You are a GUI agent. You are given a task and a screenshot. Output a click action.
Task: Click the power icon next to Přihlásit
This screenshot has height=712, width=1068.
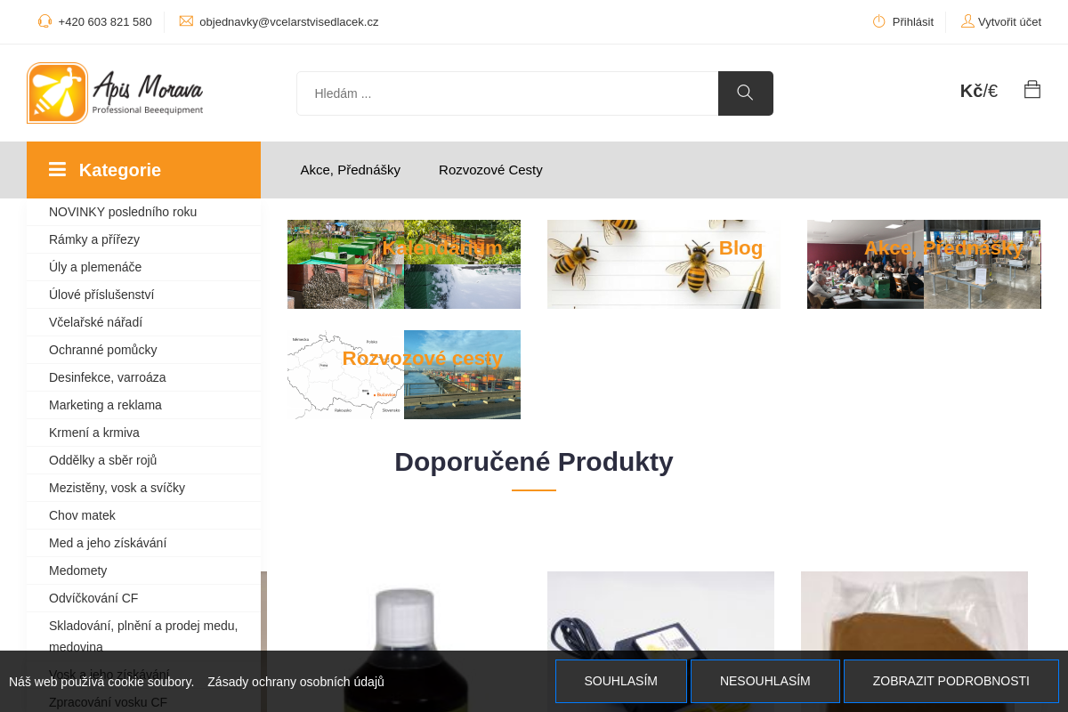(878, 21)
